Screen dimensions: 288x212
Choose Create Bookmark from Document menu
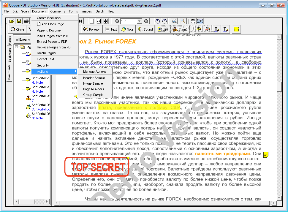point(55,18)
